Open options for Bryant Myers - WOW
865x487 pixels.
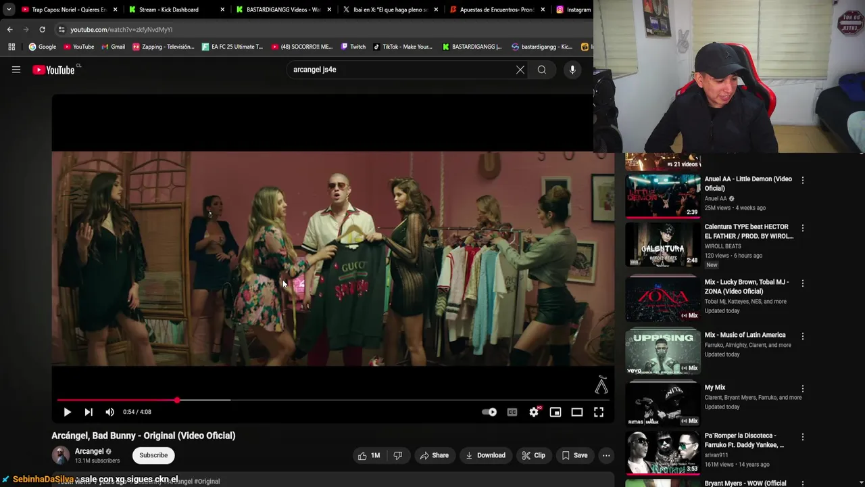[803, 484]
